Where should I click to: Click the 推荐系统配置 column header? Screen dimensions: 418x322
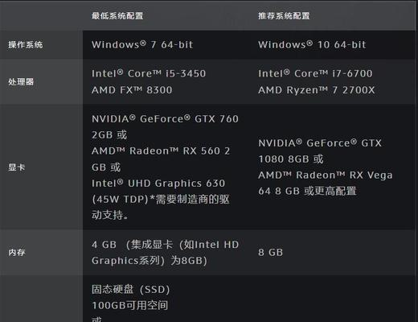pyautogui.click(x=284, y=16)
